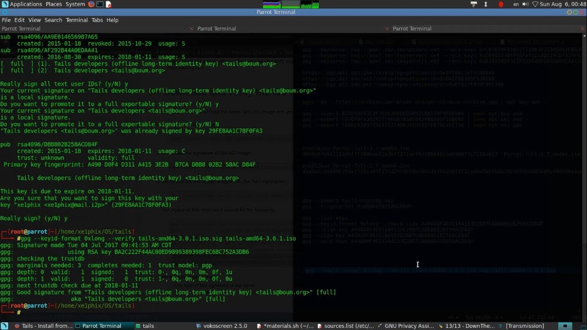Open GNU Privacy Assistant from taskbar

point(406,326)
